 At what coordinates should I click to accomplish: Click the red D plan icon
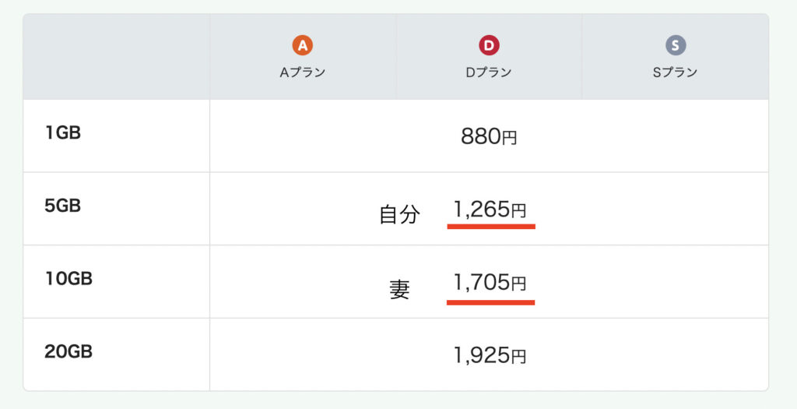coord(489,46)
